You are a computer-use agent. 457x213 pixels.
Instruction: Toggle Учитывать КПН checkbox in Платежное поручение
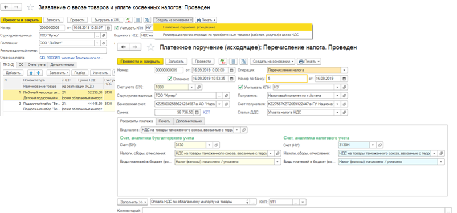click(240, 87)
